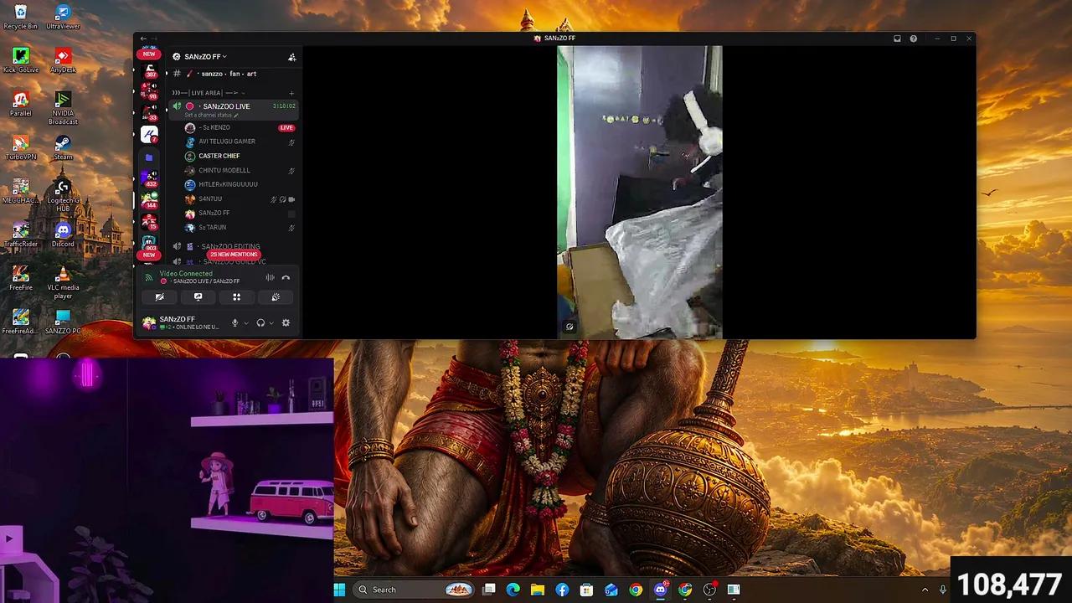Screen dimensions: 1072x603
Task: Open server icon with 387 badge
Action: pyautogui.click(x=150, y=70)
